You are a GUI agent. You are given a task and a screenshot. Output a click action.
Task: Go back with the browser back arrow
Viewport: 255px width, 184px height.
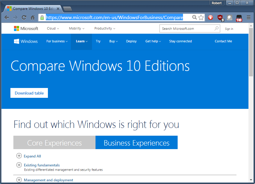7,17
